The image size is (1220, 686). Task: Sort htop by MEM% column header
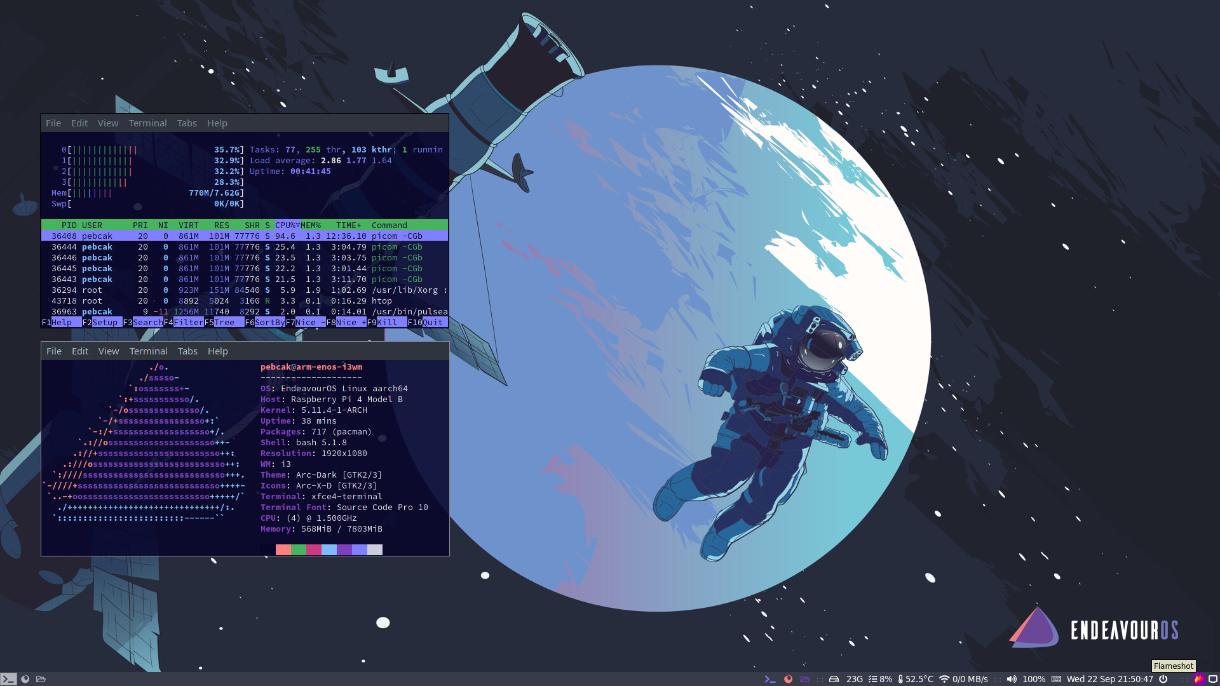311,225
